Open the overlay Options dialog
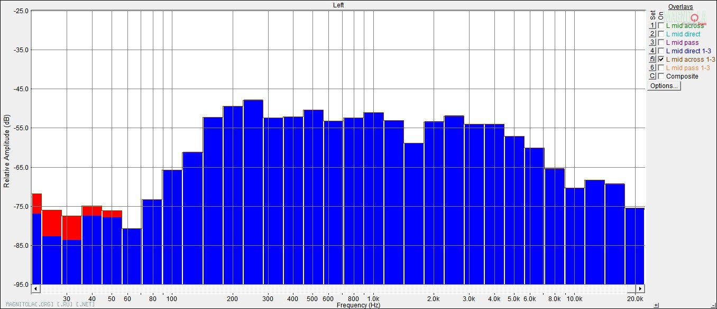Screen dimensions: 717x309 pyautogui.click(x=664, y=86)
